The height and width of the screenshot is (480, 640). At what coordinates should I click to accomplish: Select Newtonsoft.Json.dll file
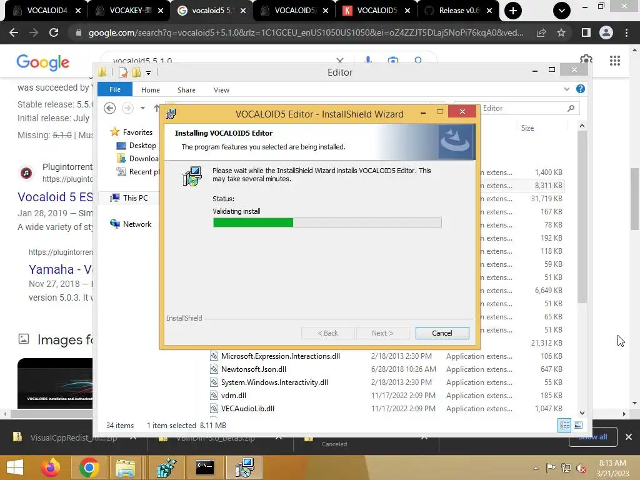254,369
